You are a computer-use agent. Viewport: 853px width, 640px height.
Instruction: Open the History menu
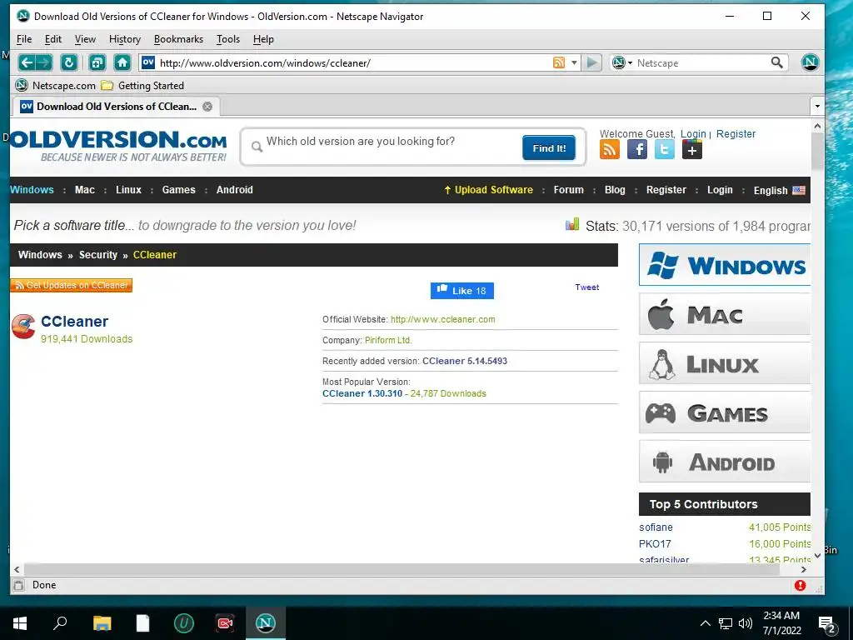click(x=125, y=39)
